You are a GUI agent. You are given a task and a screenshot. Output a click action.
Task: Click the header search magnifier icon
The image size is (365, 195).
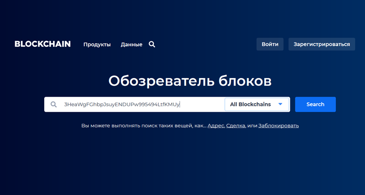click(152, 44)
